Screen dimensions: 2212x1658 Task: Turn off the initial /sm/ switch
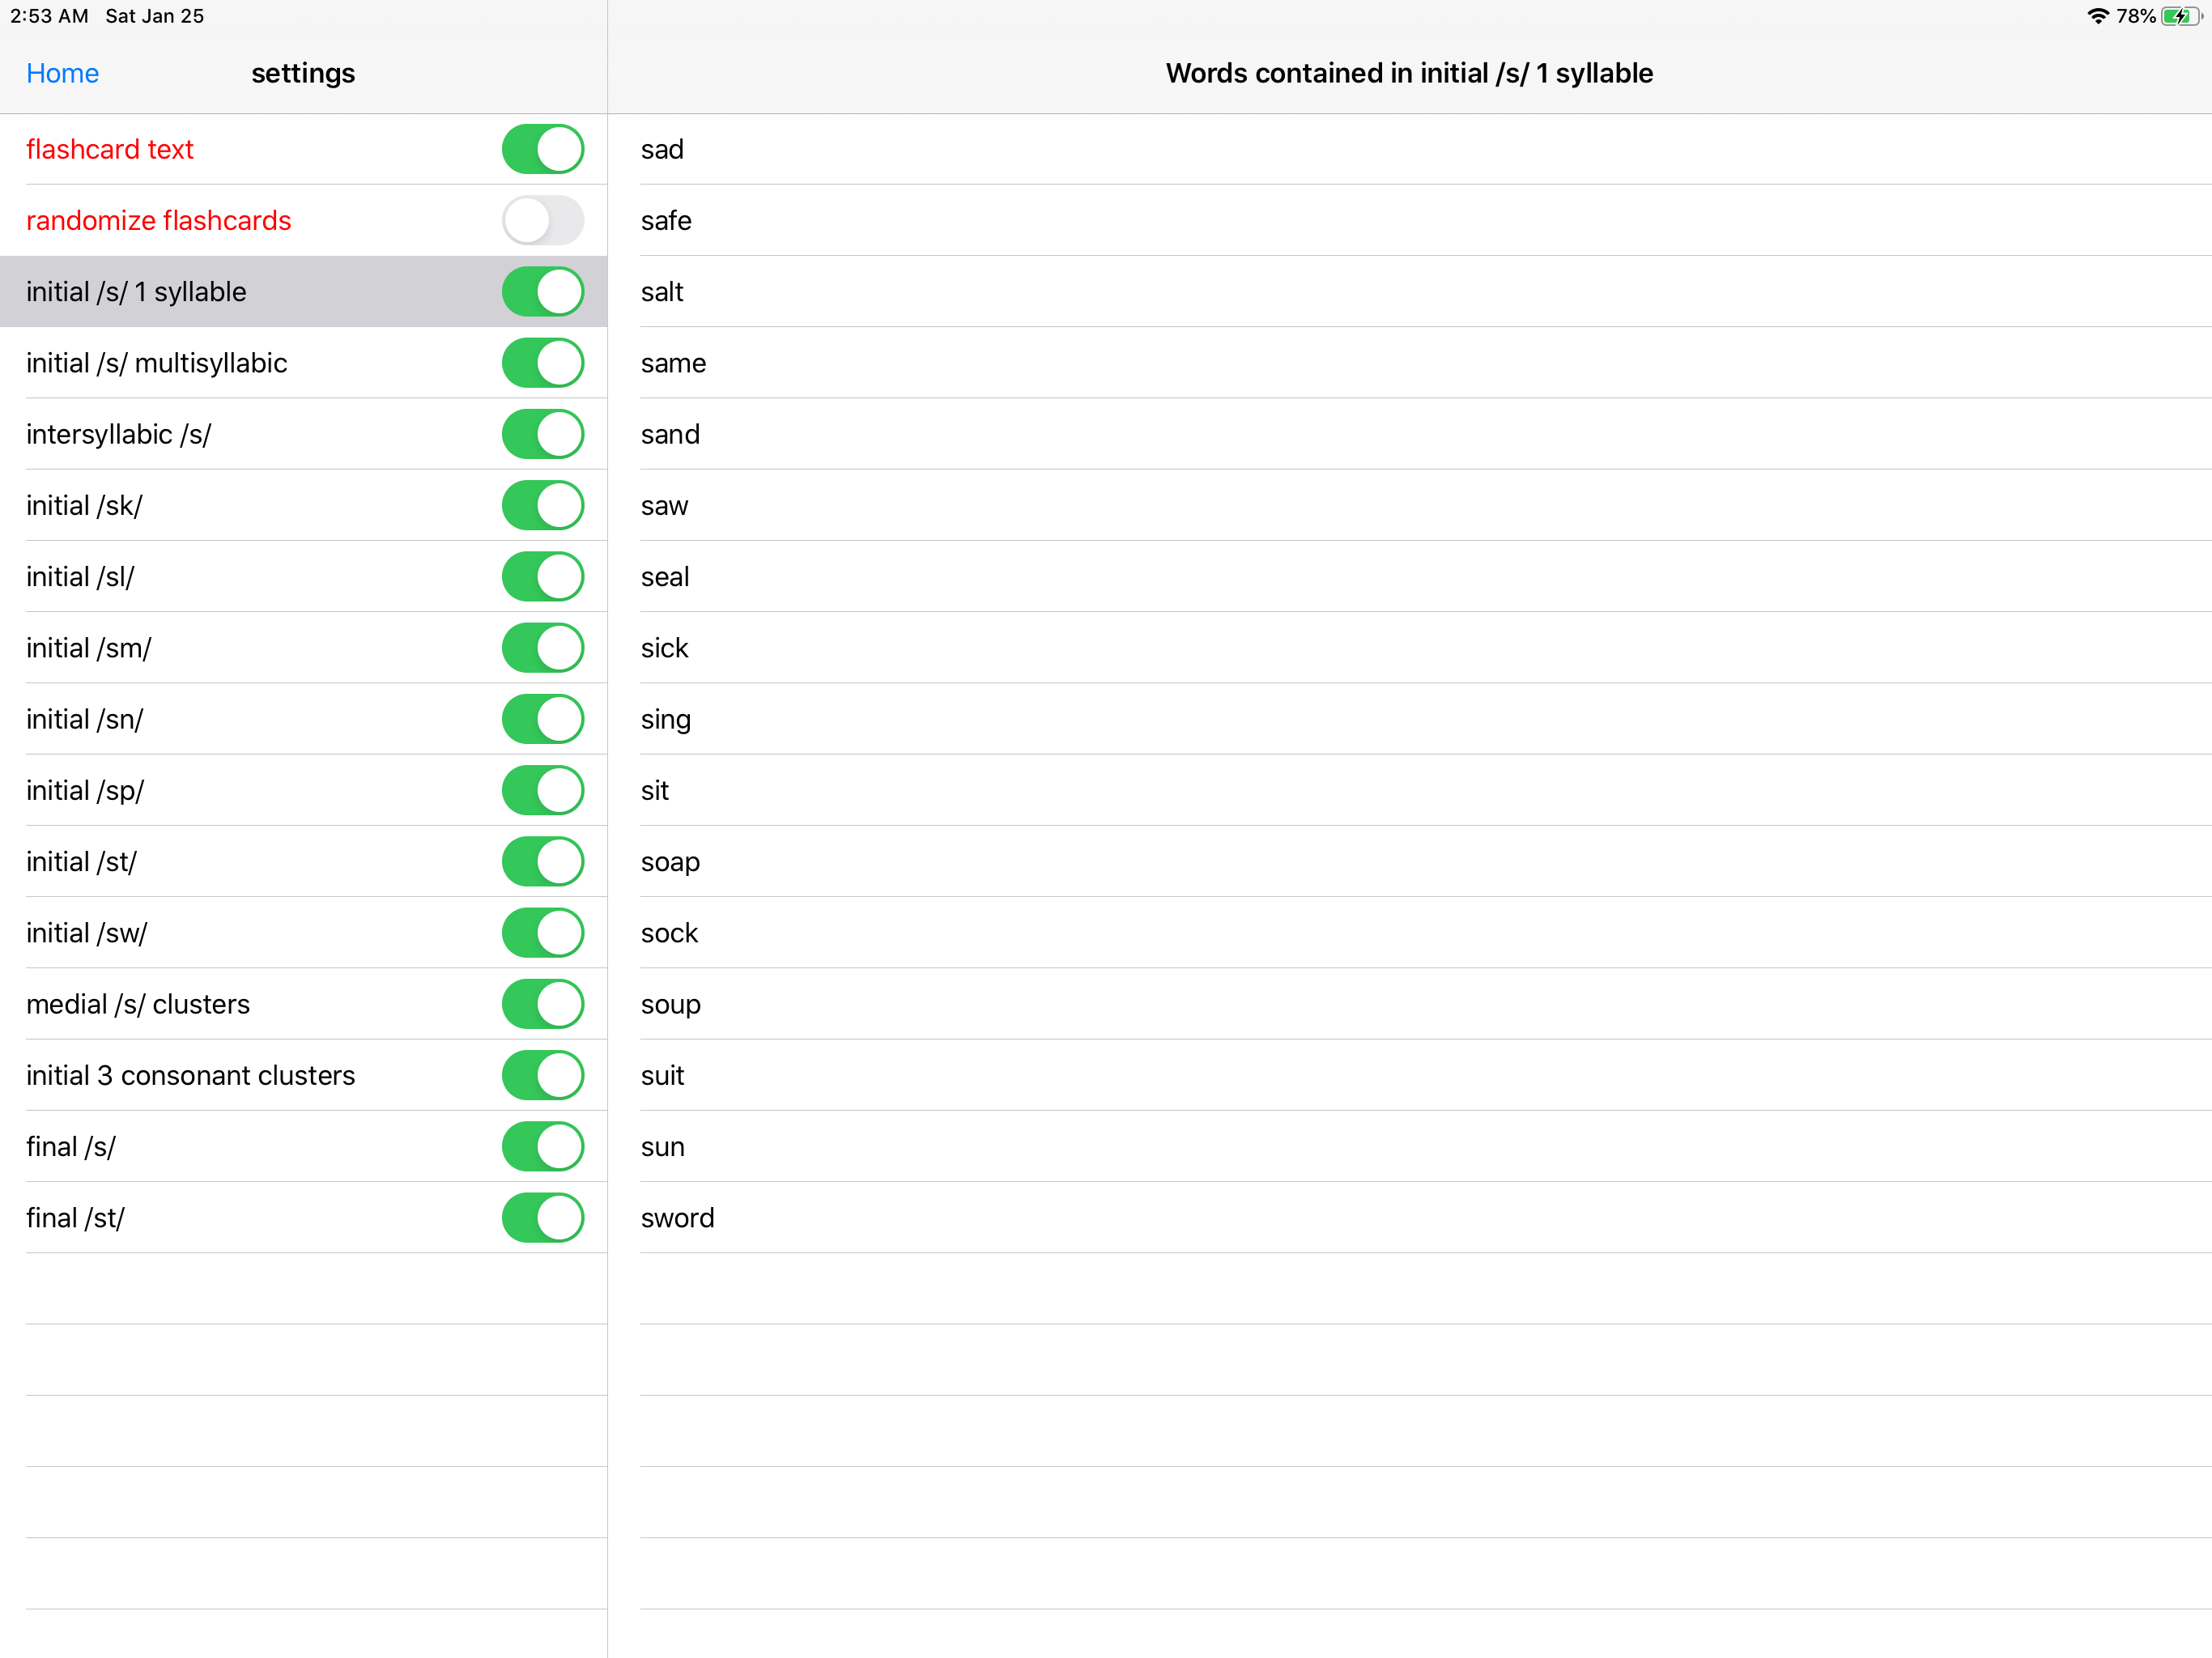[x=542, y=648]
